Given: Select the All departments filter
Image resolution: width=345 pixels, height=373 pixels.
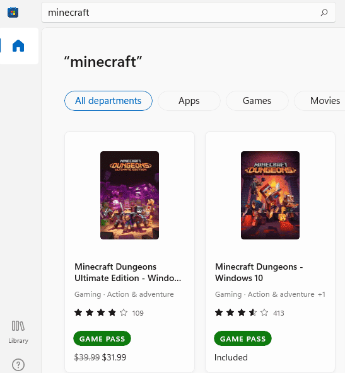Looking at the screenshot, I should tap(108, 101).
